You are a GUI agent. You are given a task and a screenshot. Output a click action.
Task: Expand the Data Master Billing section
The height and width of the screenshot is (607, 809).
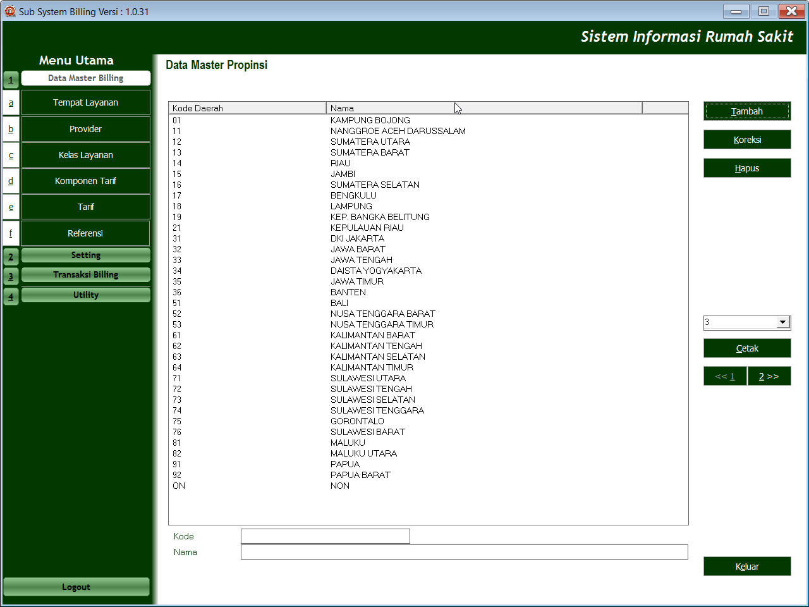(x=85, y=78)
